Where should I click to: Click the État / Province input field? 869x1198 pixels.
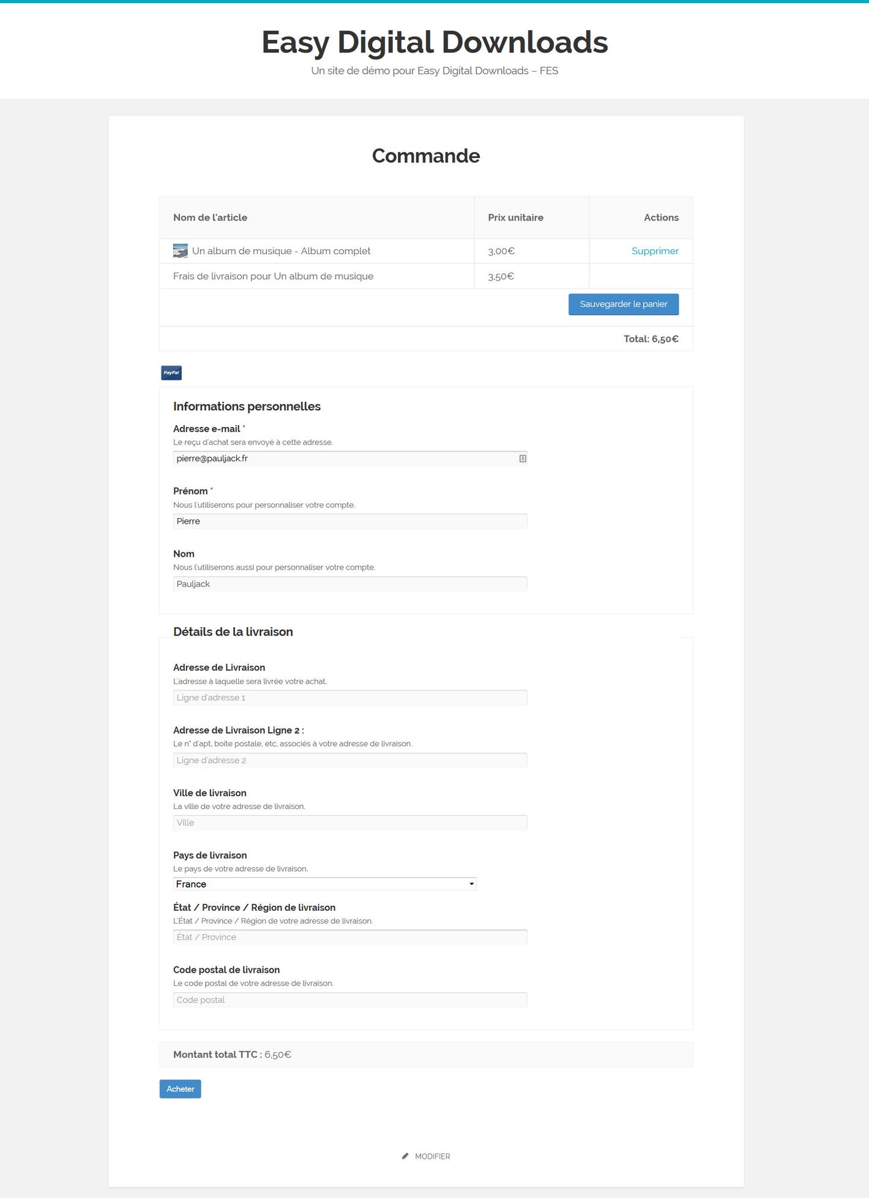point(349,937)
